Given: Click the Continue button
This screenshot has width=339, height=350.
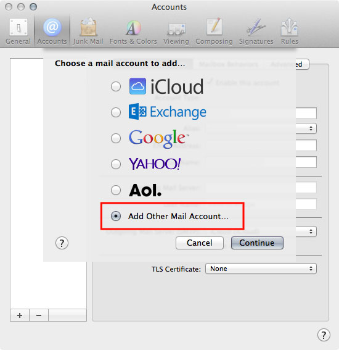Looking at the screenshot, I should pyautogui.click(x=257, y=243).
